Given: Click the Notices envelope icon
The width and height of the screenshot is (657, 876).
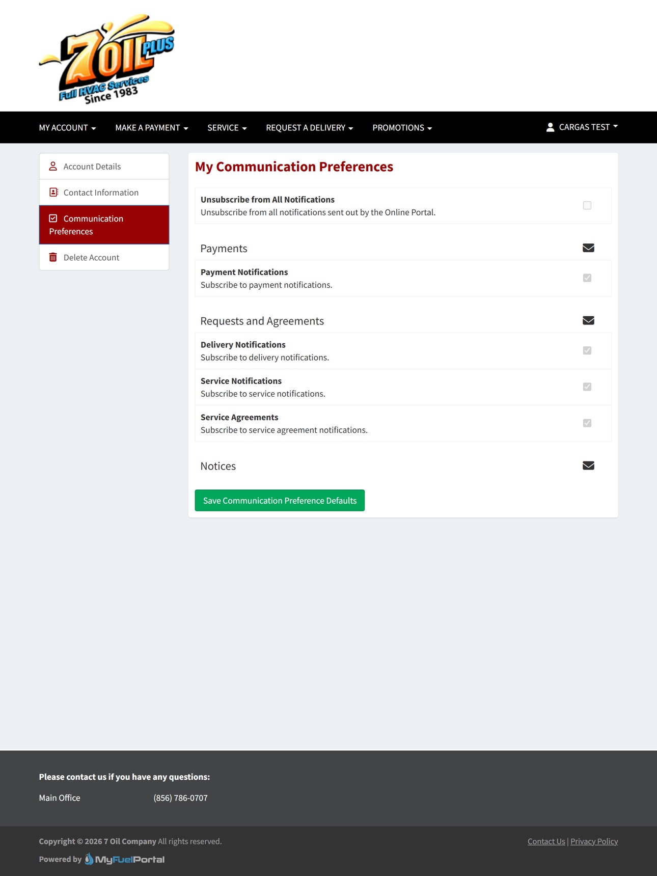Looking at the screenshot, I should tap(588, 466).
